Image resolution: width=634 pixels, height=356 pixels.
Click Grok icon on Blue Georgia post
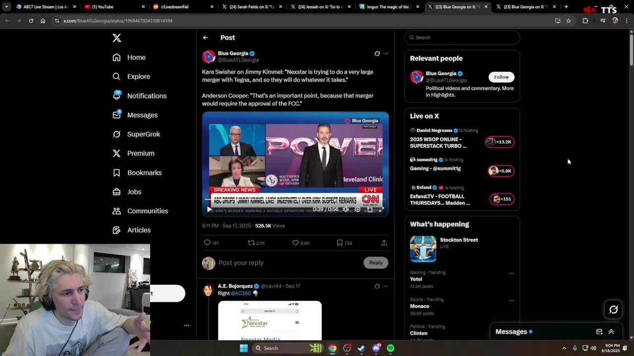pyautogui.click(x=377, y=53)
